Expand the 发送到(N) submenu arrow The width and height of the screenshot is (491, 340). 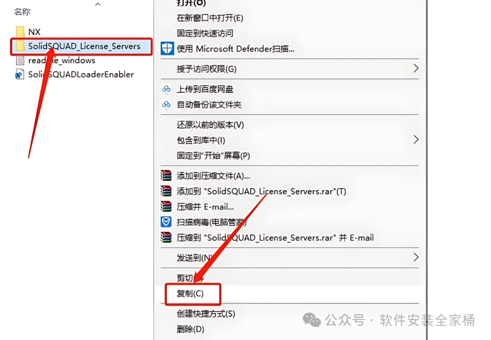[x=416, y=257]
